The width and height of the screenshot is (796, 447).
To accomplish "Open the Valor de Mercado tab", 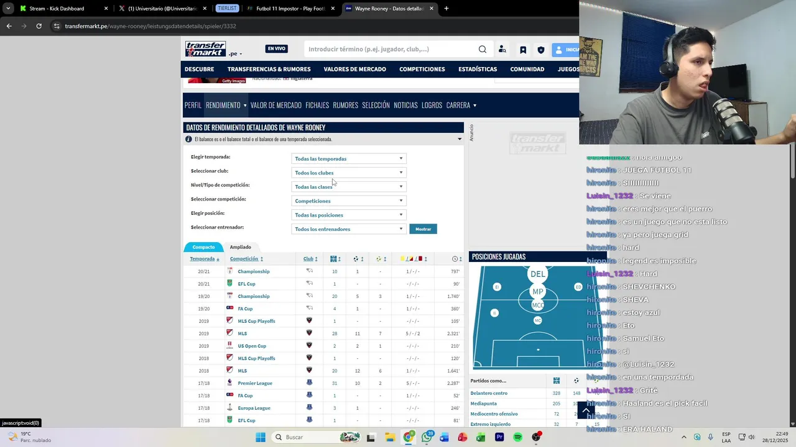I will click(x=276, y=106).
